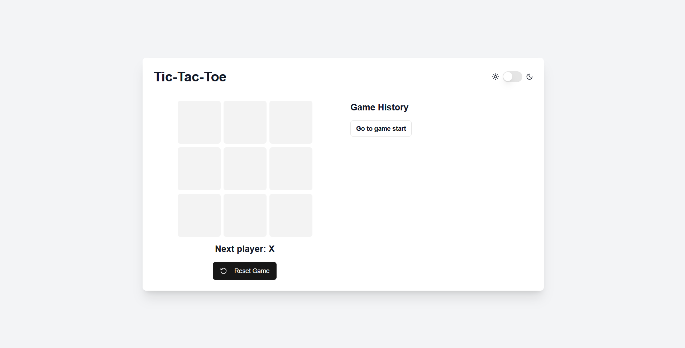This screenshot has height=348, width=685.
Task: Click the middle-left board square
Action: pos(199,169)
